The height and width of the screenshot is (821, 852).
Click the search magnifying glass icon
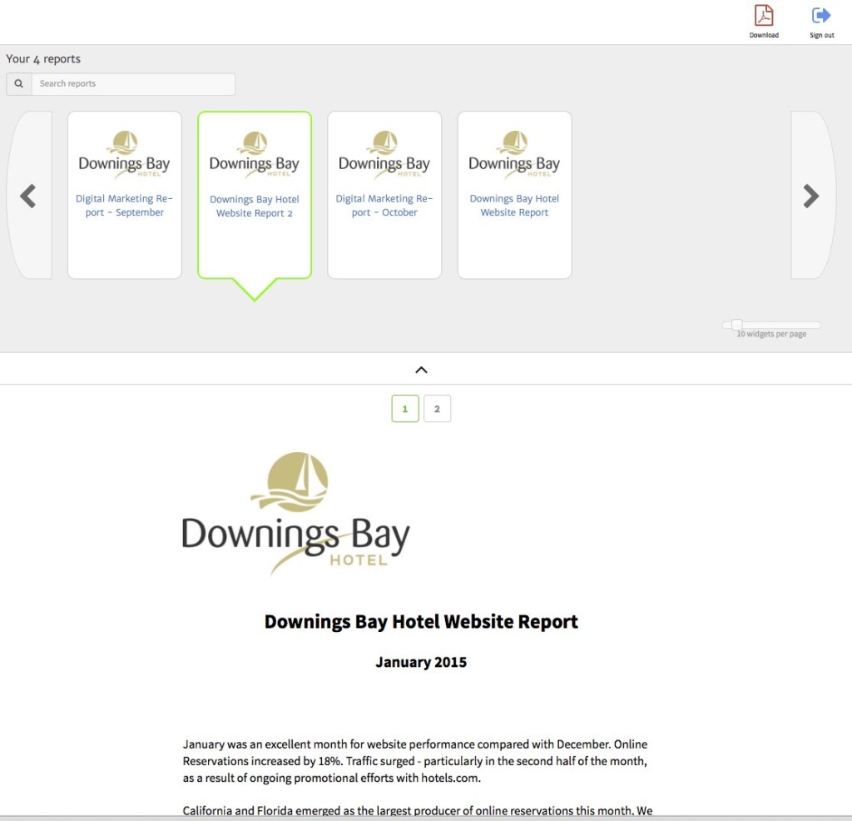click(x=17, y=83)
